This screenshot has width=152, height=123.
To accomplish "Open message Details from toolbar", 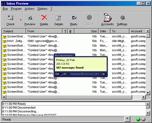I will click(58, 18).
